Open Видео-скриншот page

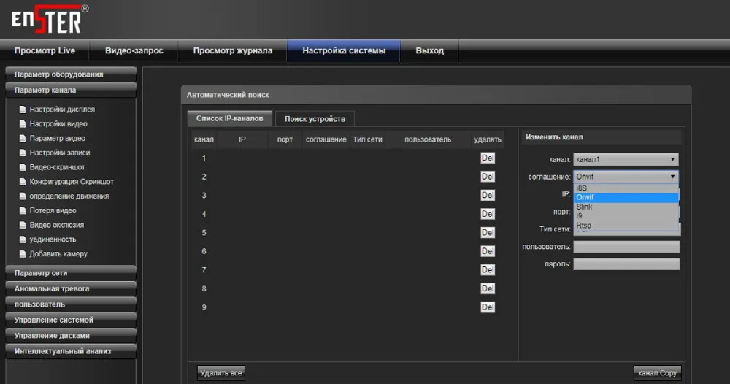[x=57, y=167]
